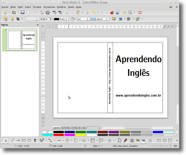Switch to the Linhas de cota tab
The width and height of the screenshot is (186, 155).
79,128
